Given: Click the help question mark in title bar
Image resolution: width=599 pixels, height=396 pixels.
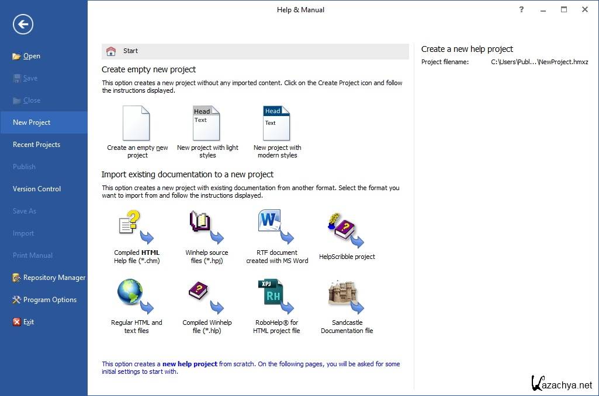Looking at the screenshot, I should click(x=521, y=9).
